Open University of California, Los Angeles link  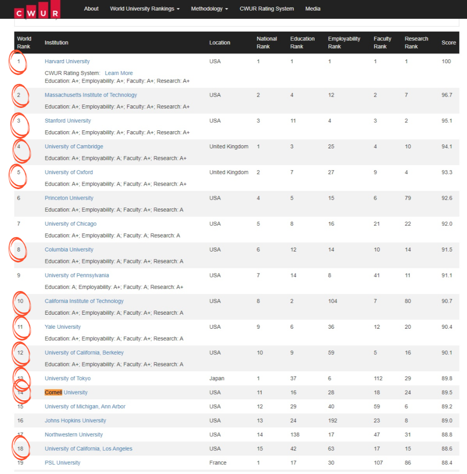click(88, 449)
